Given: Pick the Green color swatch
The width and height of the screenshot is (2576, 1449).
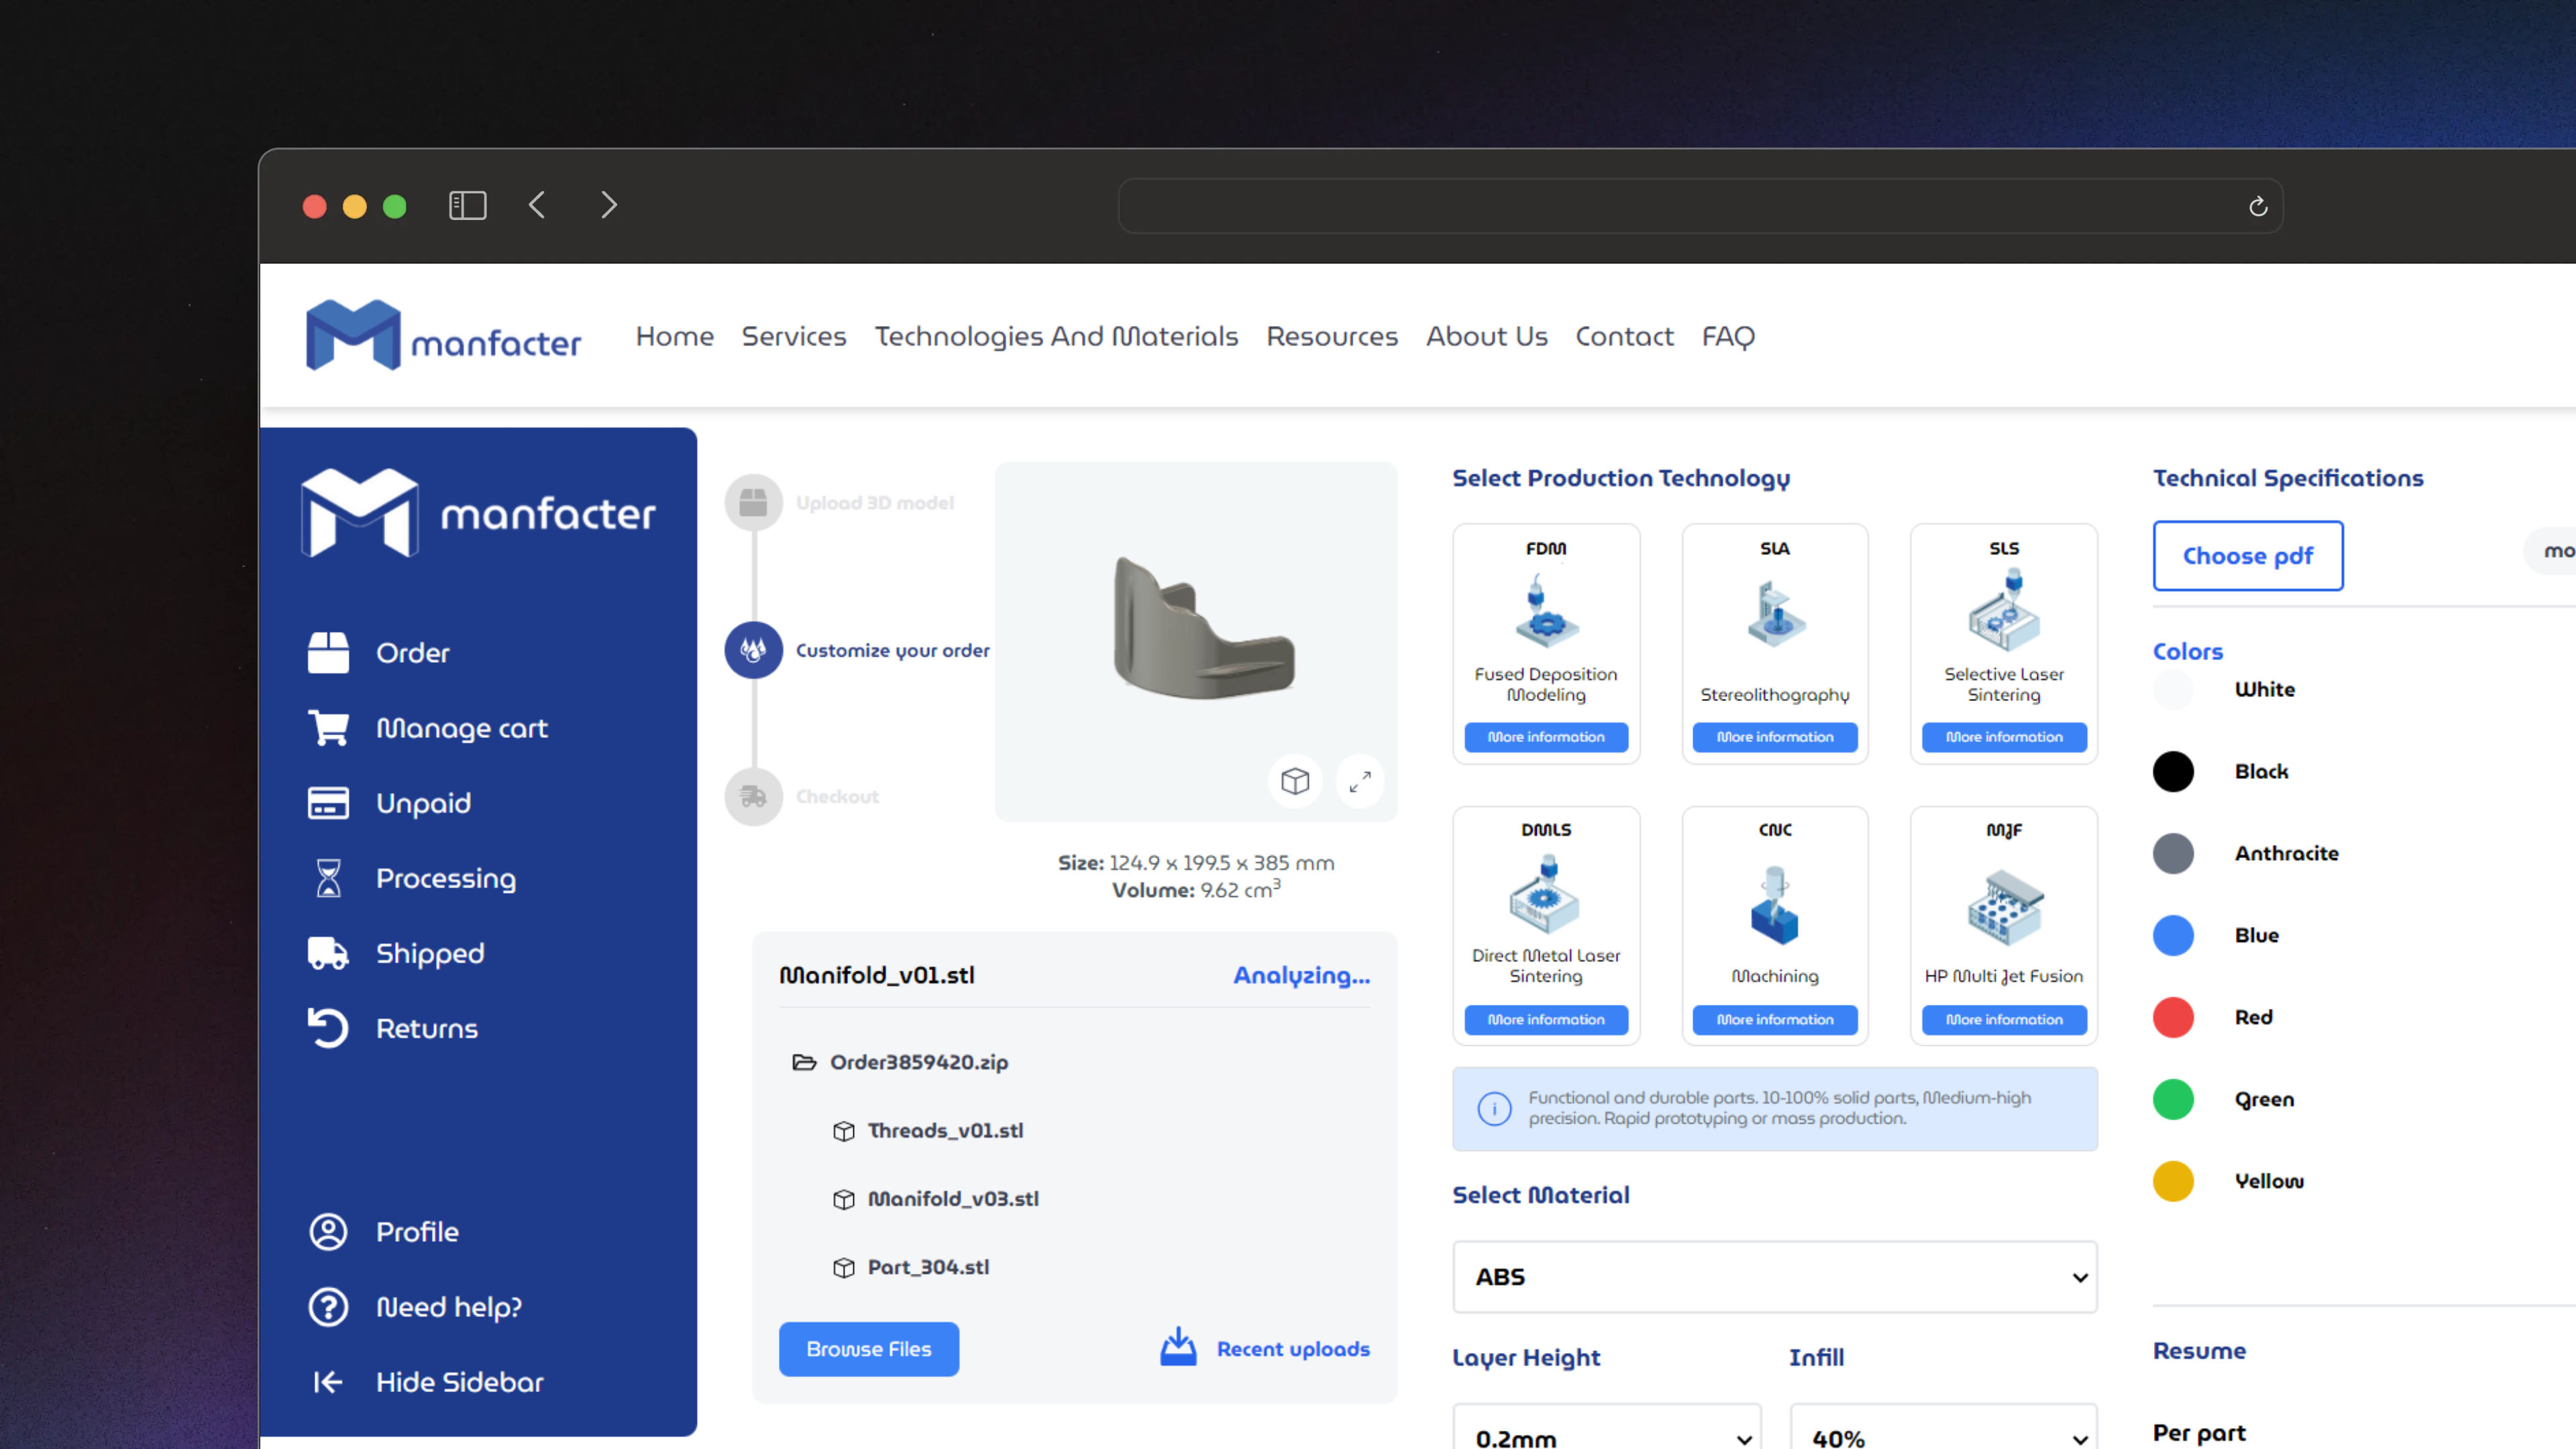Looking at the screenshot, I should tap(2173, 1099).
